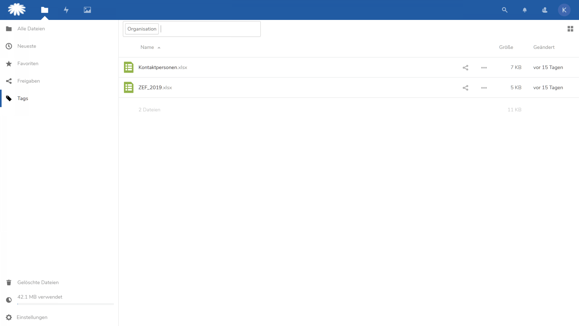Click ZEF_2019 modified date vor 15 Tagen
Viewport: 579px width, 326px height.
pyautogui.click(x=548, y=88)
